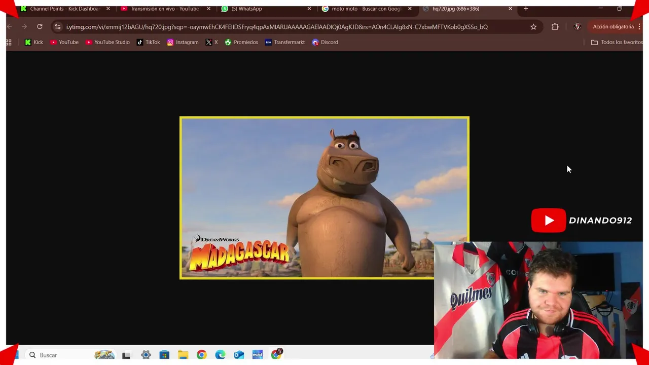Open Settings gear from the taskbar

[x=146, y=355]
